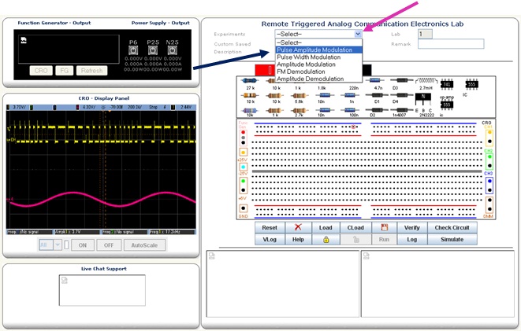Pick the 27 k resistor from the palette
521x331 pixels.
point(250,80)
